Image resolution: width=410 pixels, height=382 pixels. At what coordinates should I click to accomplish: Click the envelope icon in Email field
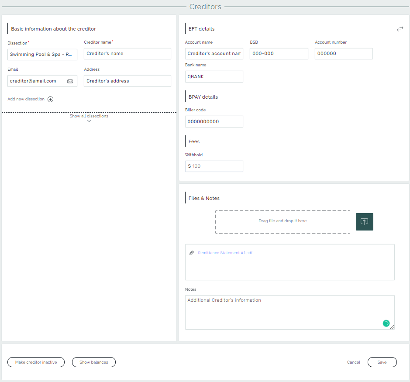70,81
